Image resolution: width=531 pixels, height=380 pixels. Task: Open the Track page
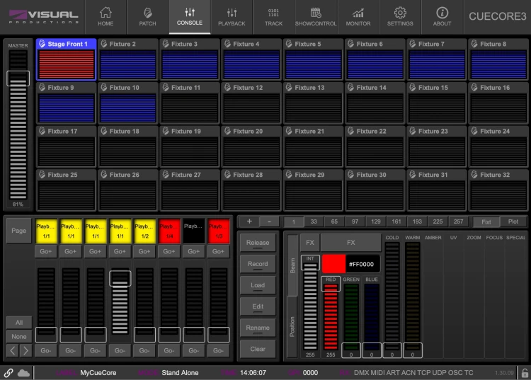[273, 16]
